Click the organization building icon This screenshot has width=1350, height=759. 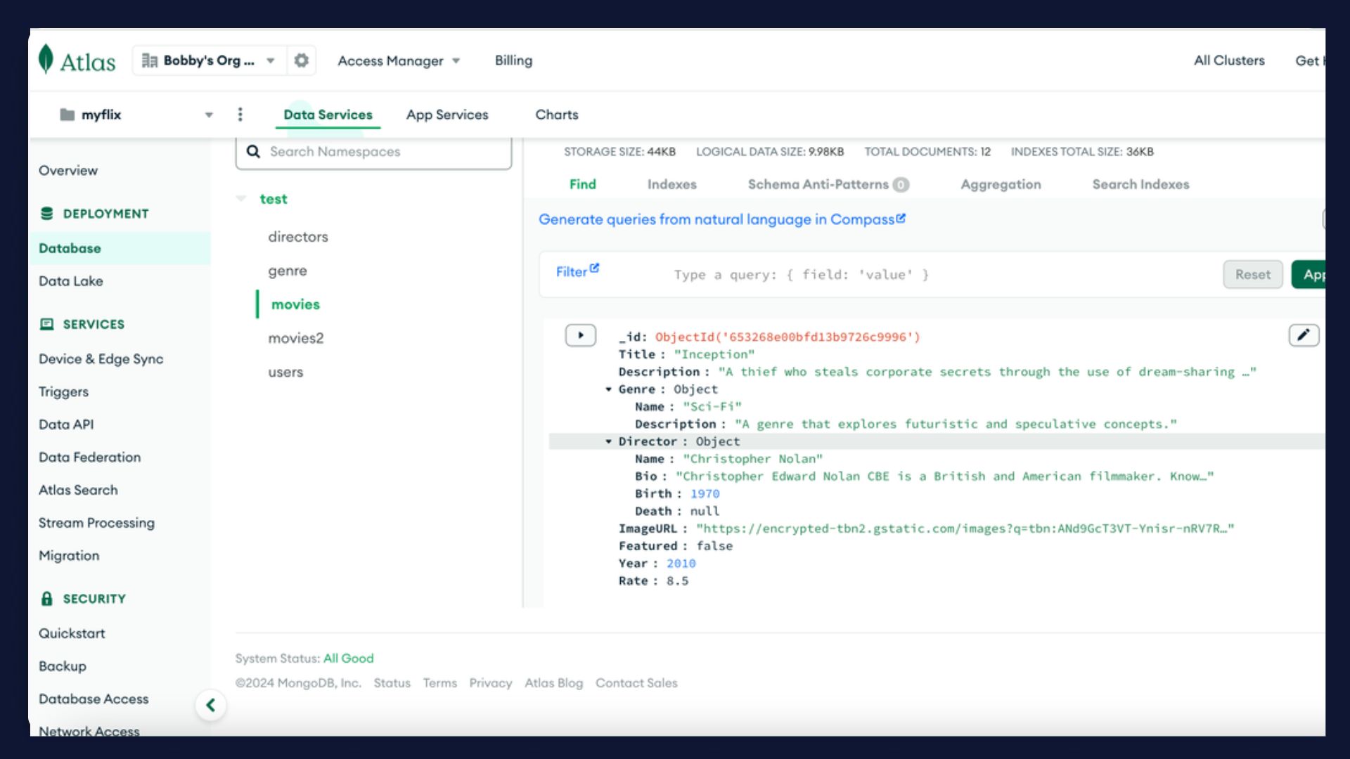pos(149,60)
